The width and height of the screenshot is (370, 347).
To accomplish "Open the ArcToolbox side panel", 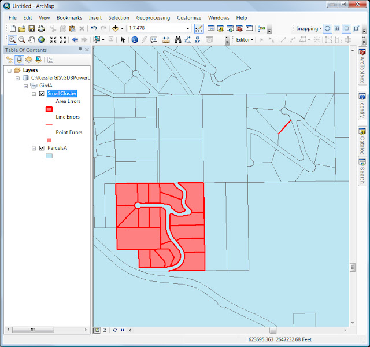I will click(x=362, y=67).
